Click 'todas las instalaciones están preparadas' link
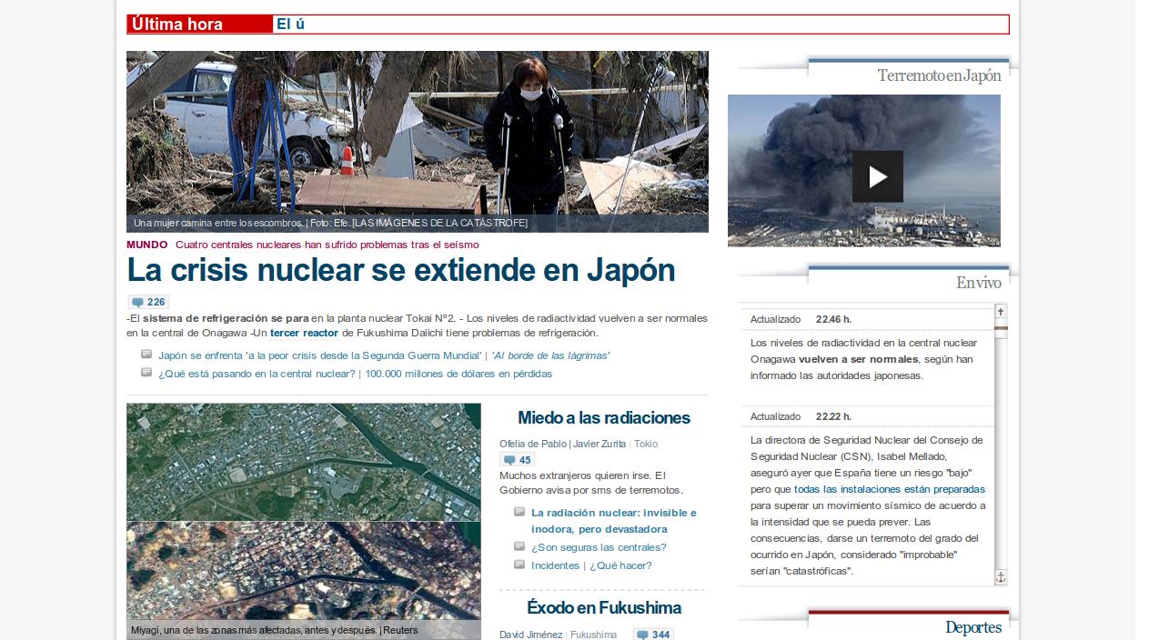The image size is (1149, 640). (889, 489)
